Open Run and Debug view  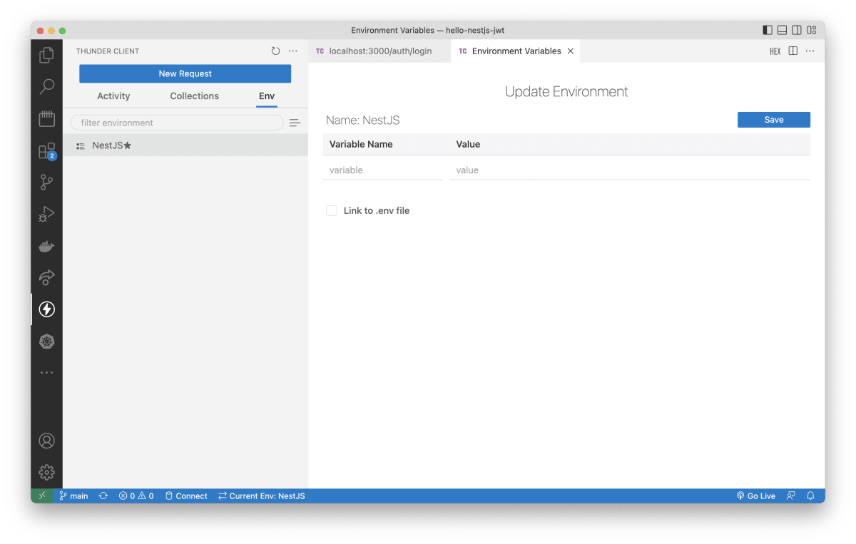coord(46,214)
